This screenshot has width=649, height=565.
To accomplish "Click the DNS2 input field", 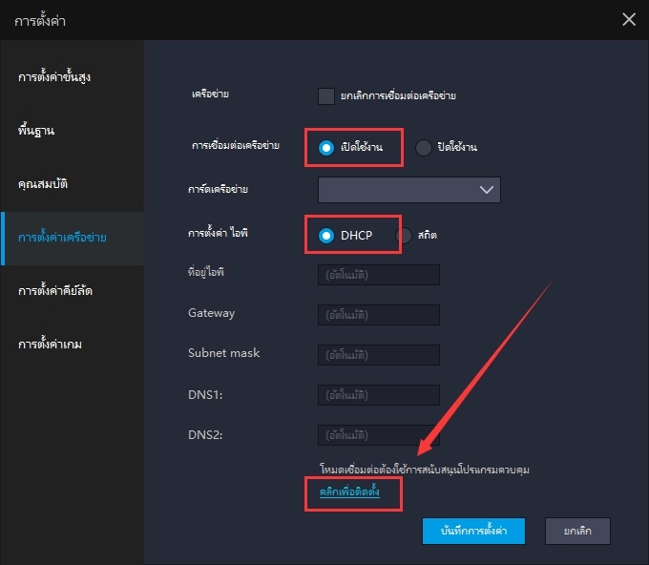I will coord(379,435).
